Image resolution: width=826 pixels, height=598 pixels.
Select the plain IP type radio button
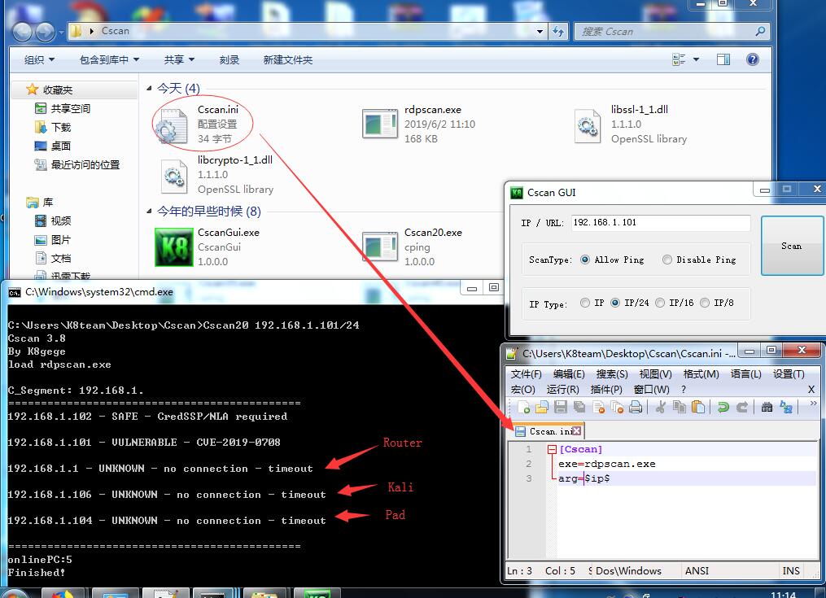pos(585,303)
